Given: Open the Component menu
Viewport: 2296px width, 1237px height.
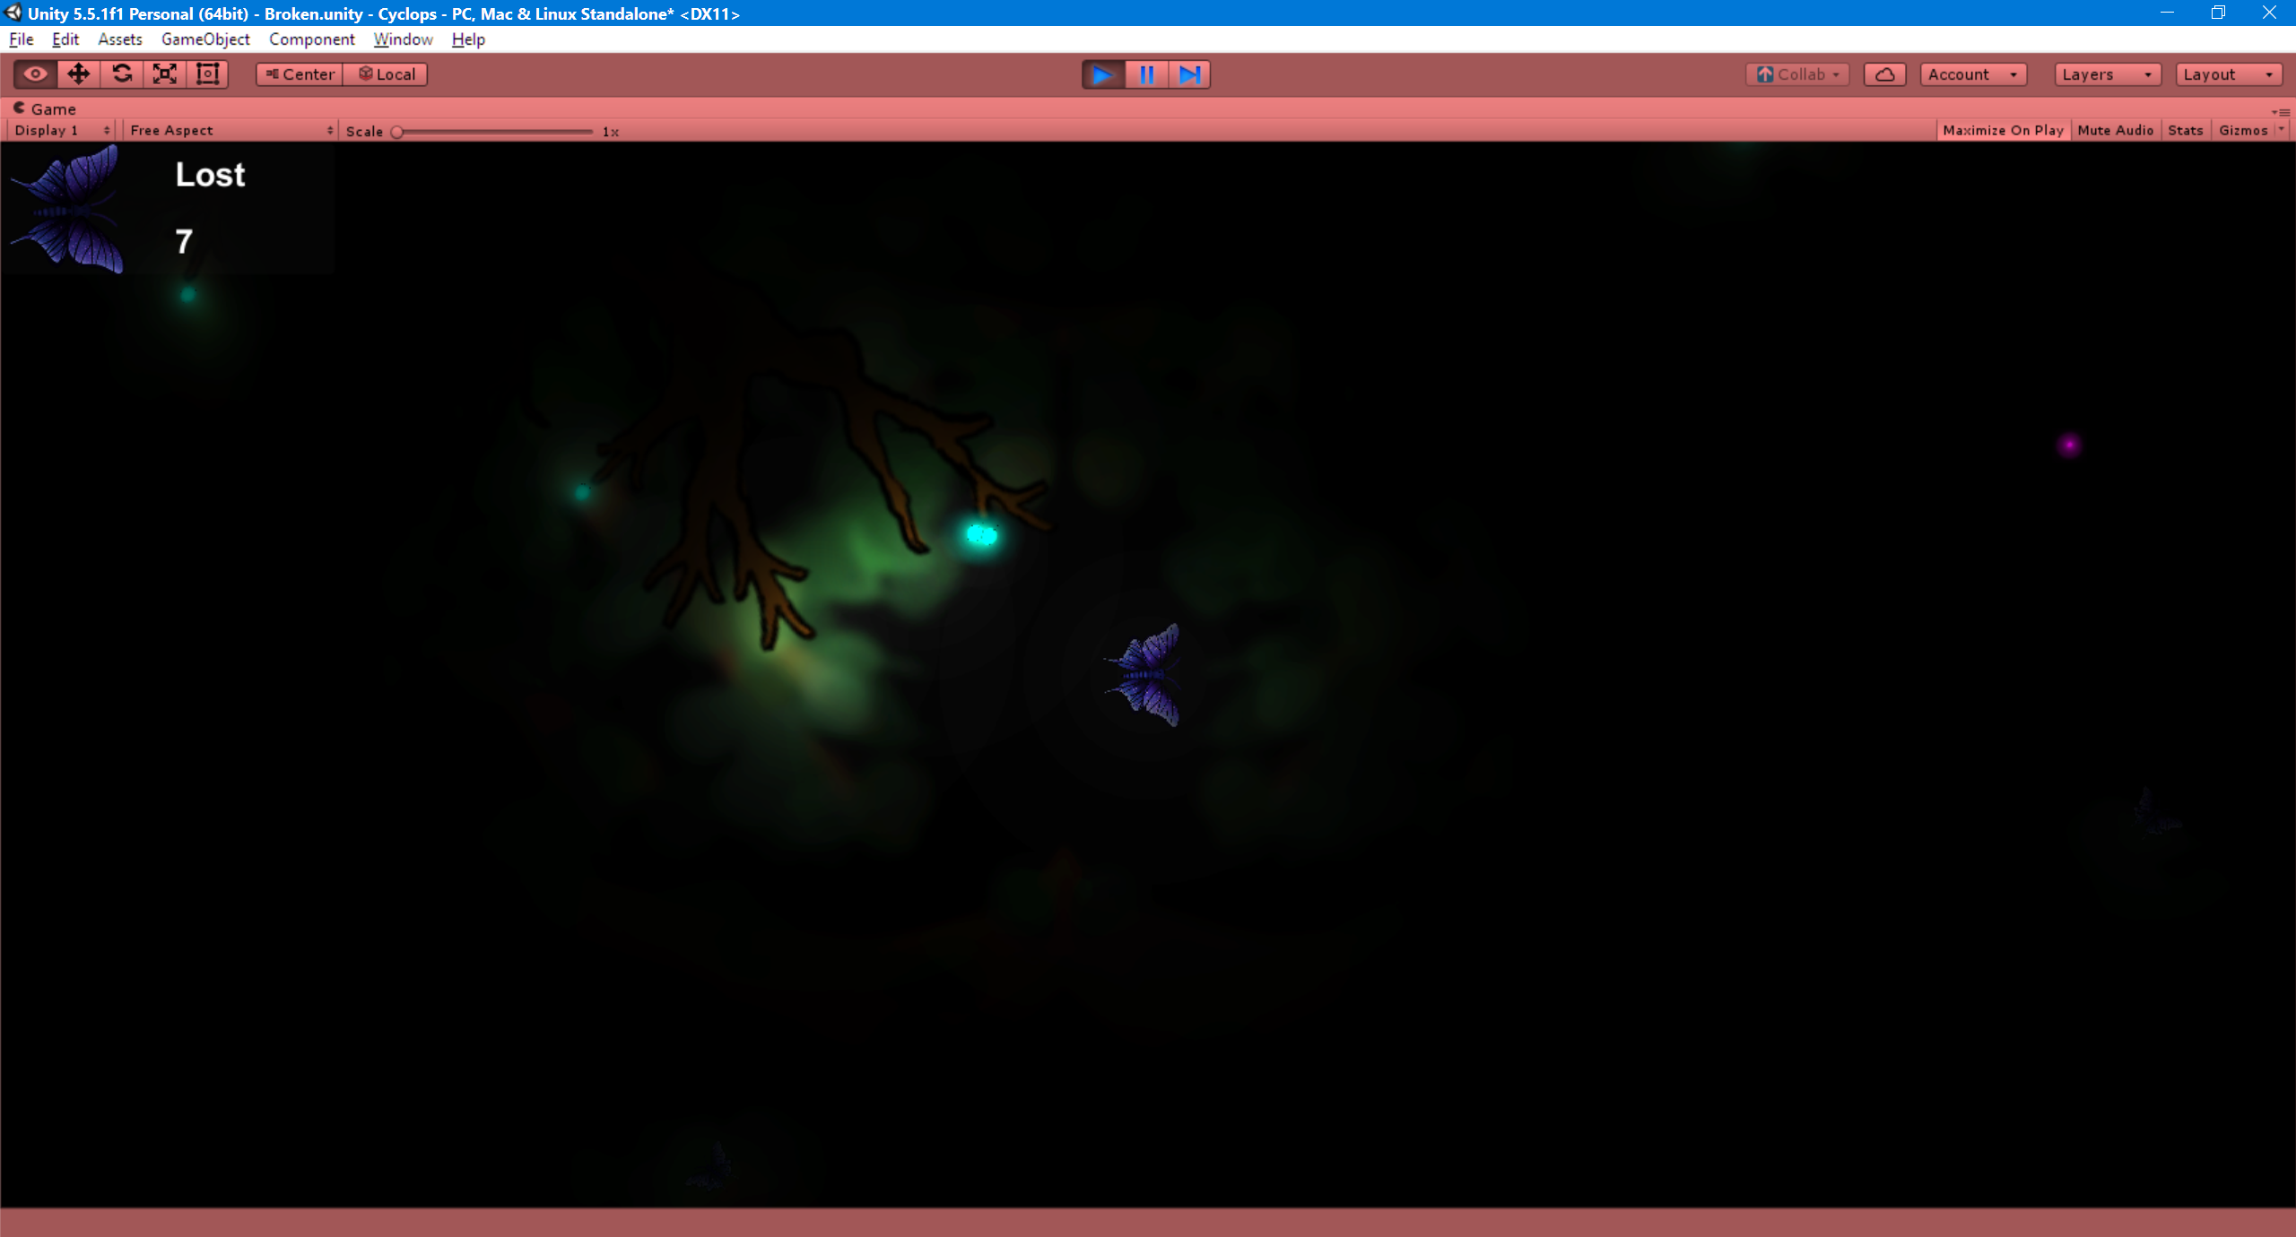Looking at the screenshot, I should point(311,39).
